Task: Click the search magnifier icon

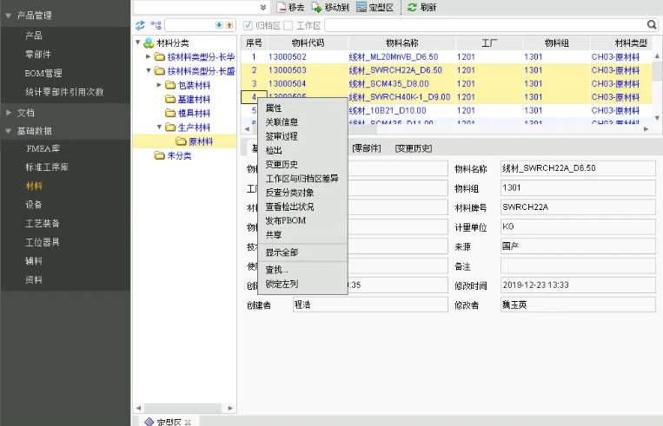Action: pos(652,25)
